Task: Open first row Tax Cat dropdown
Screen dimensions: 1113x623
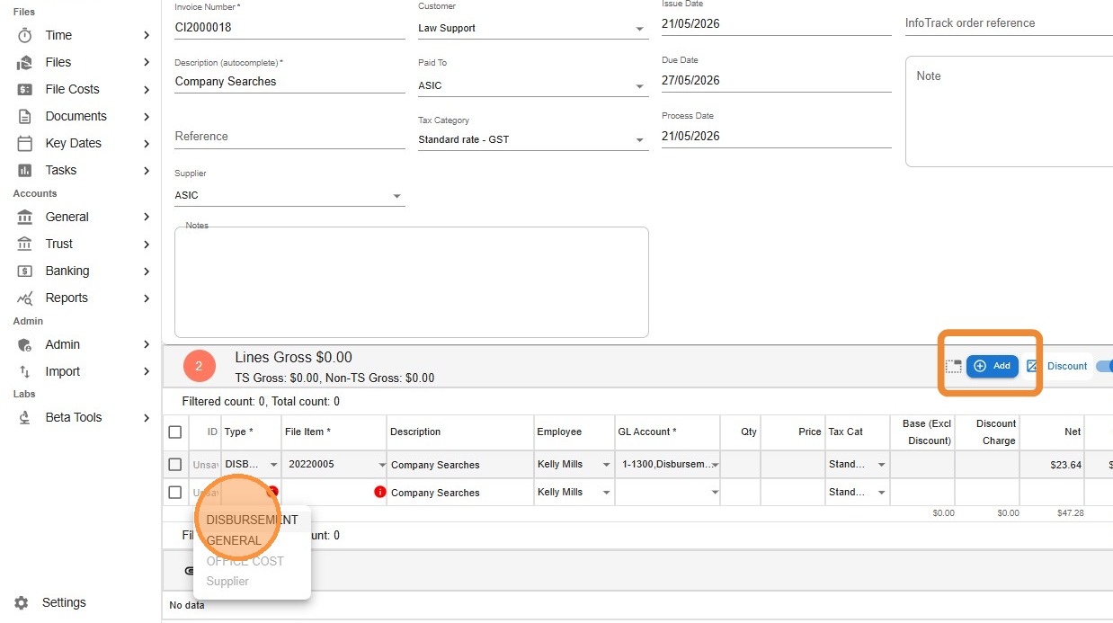Action: click(857, 465)
